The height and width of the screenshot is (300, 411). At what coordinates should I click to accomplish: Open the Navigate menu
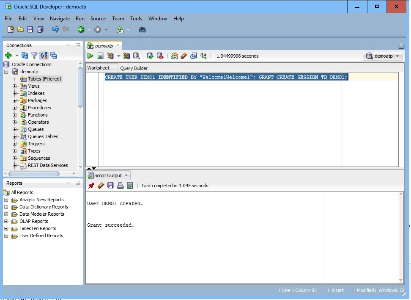pyautogui.click(x=60, y=19)
